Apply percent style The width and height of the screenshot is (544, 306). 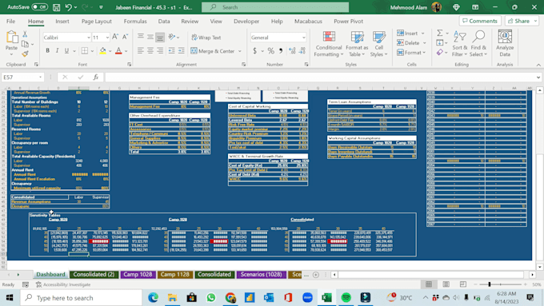270,51
